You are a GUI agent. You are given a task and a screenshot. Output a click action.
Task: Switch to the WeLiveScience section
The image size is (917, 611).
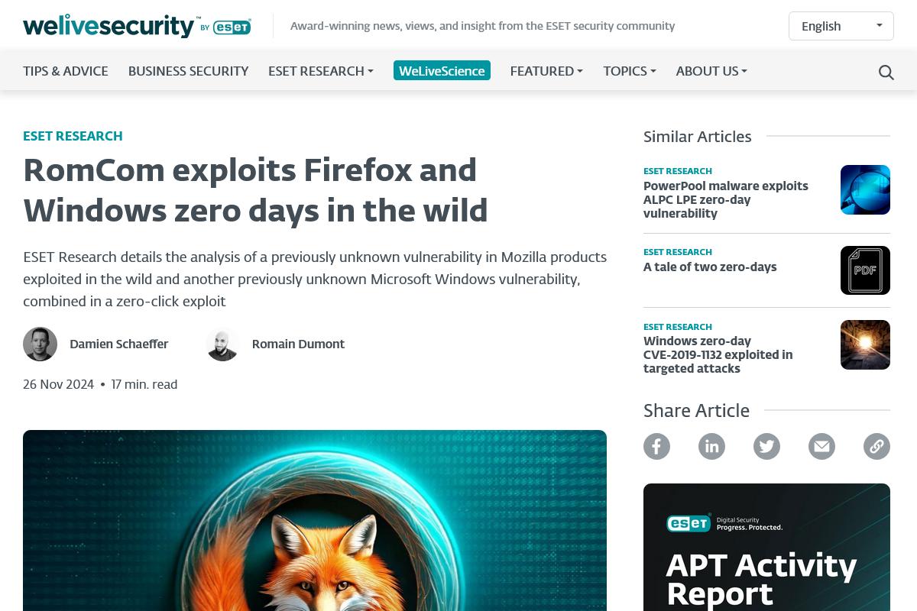point(442,70)
